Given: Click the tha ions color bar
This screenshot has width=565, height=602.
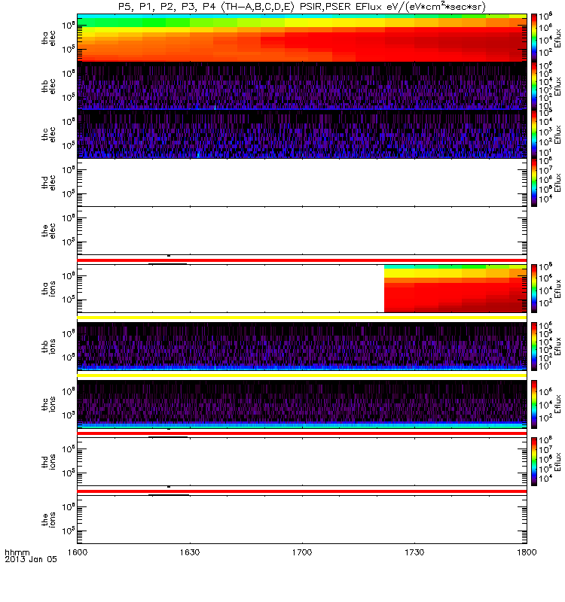Looking at the screenshot, I should click(534, 288).
